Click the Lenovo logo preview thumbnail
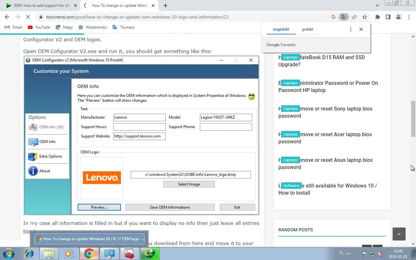This screenshot has width=416, height=260. [102, 178]
